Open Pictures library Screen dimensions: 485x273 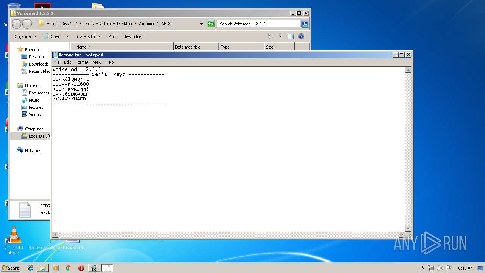click(36, 107)
